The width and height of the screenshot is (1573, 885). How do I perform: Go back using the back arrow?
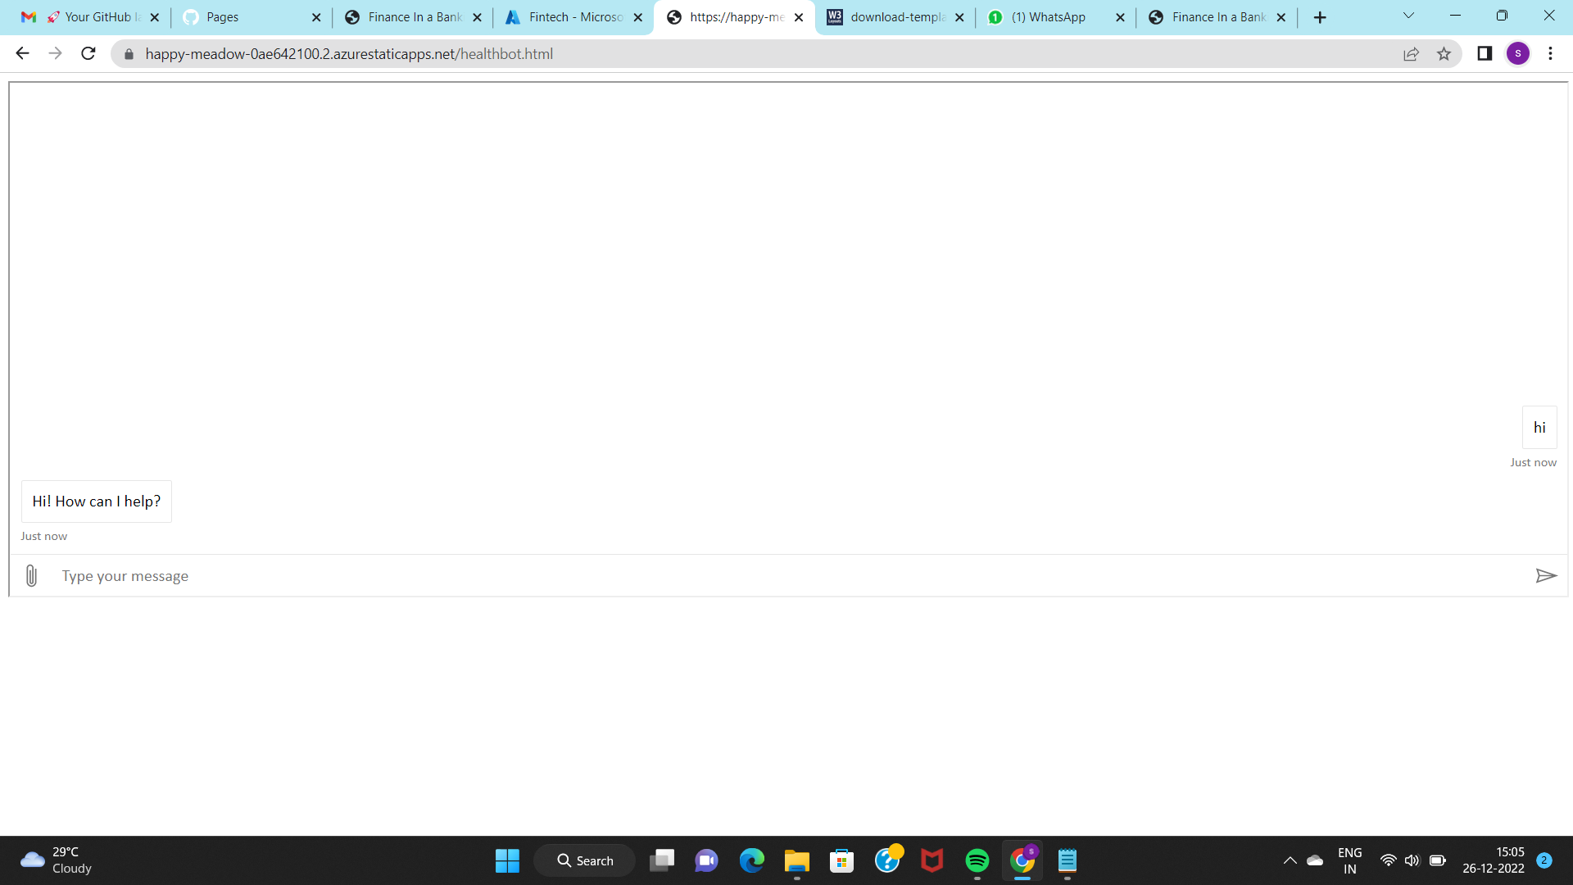[x=22, y=54]
